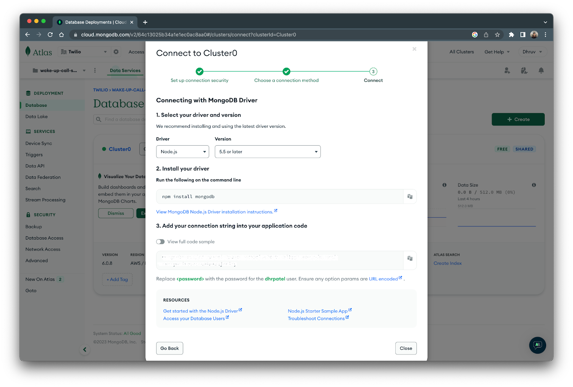Click the Close button in the dialog

[x=406, y=348]
